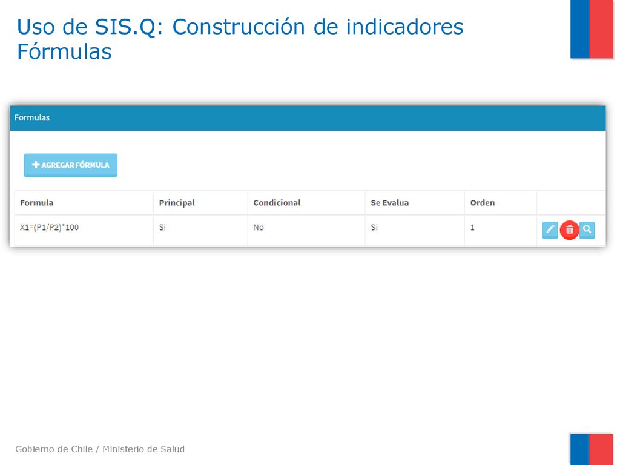Click the Condicional value No
This screenshot has width=620, height=465.
pos(259,228)
